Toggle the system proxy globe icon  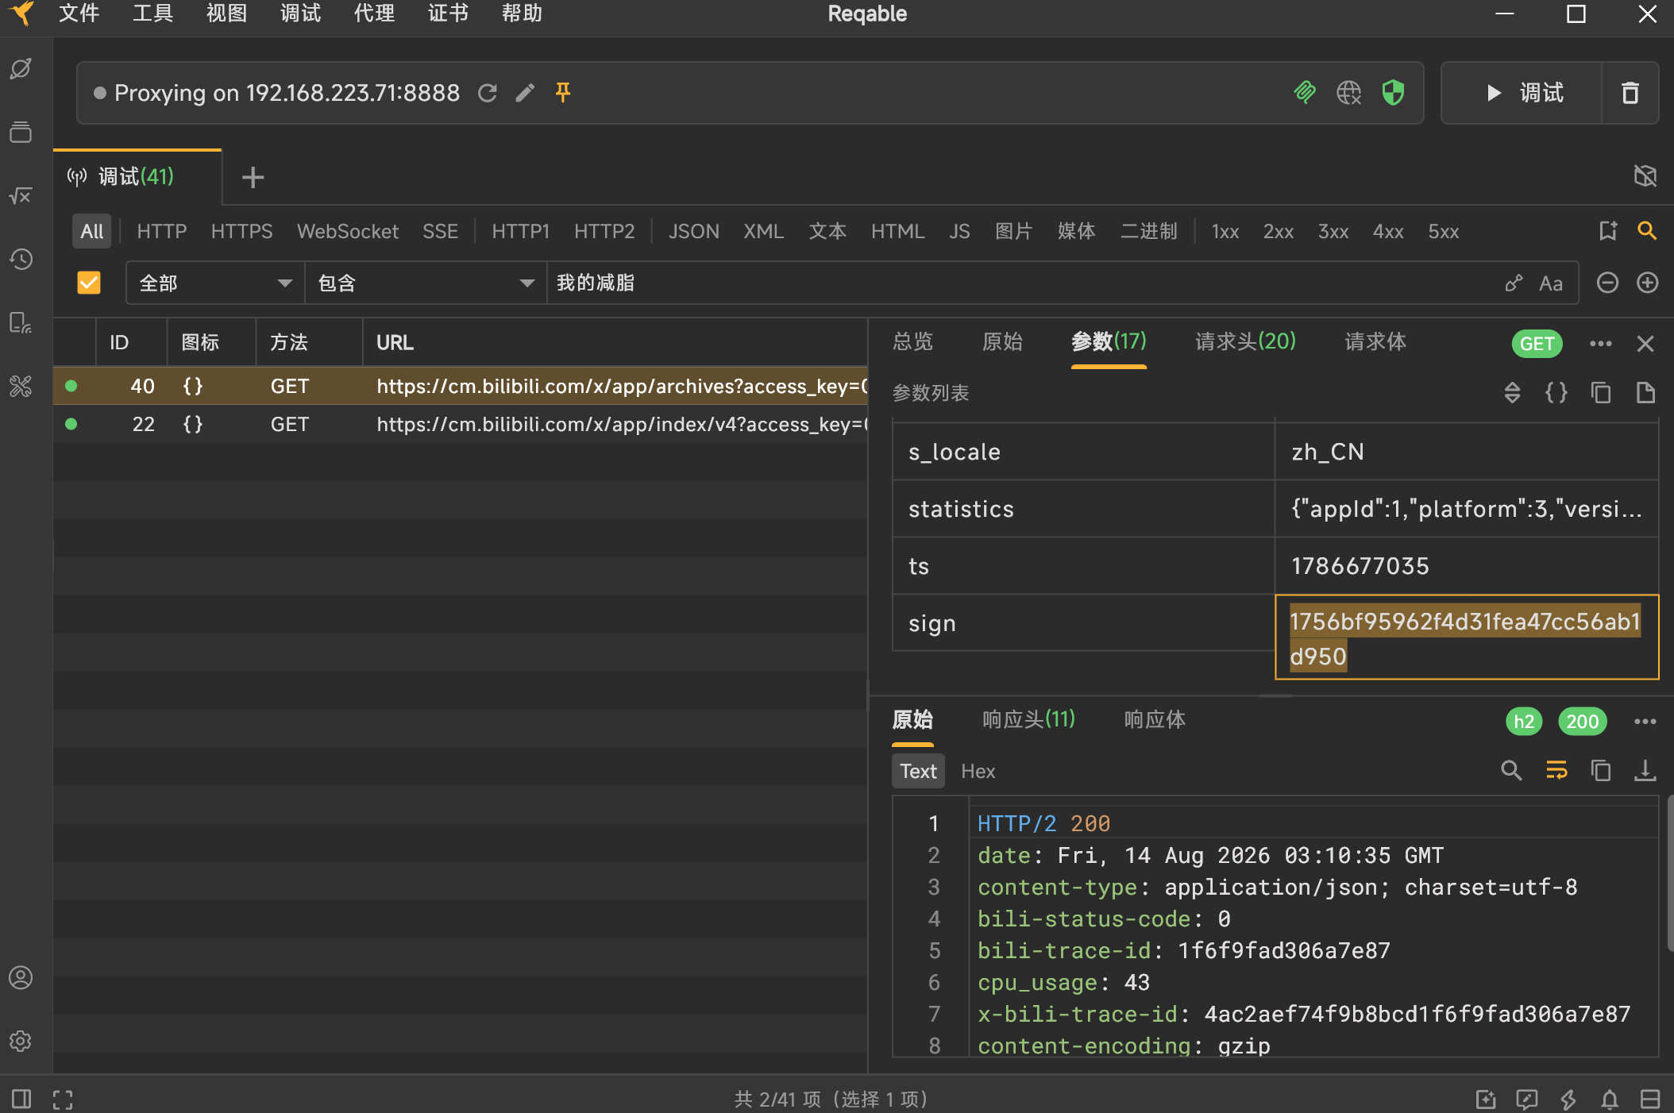(1348, 93)
